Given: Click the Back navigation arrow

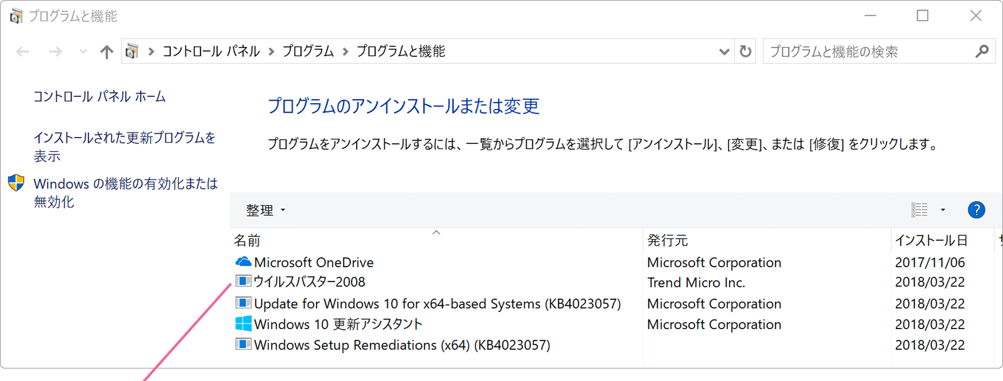Looking at the screenshot, I should click(23, 51).
